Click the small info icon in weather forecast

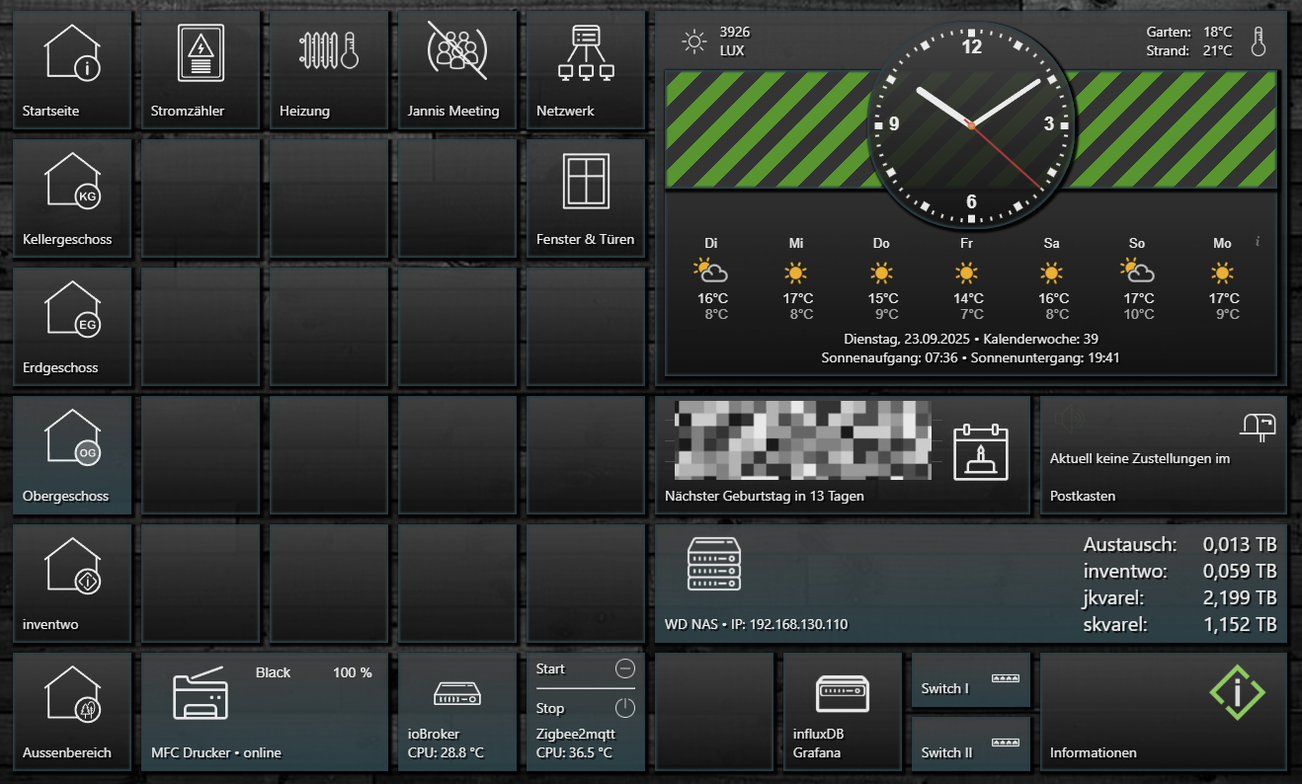[1258, 241]
